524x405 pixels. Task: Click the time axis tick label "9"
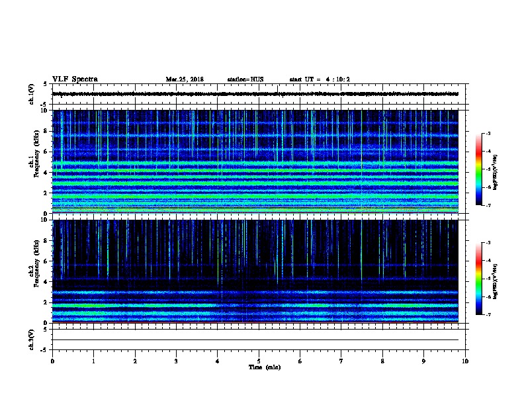[x=423, y=361]
